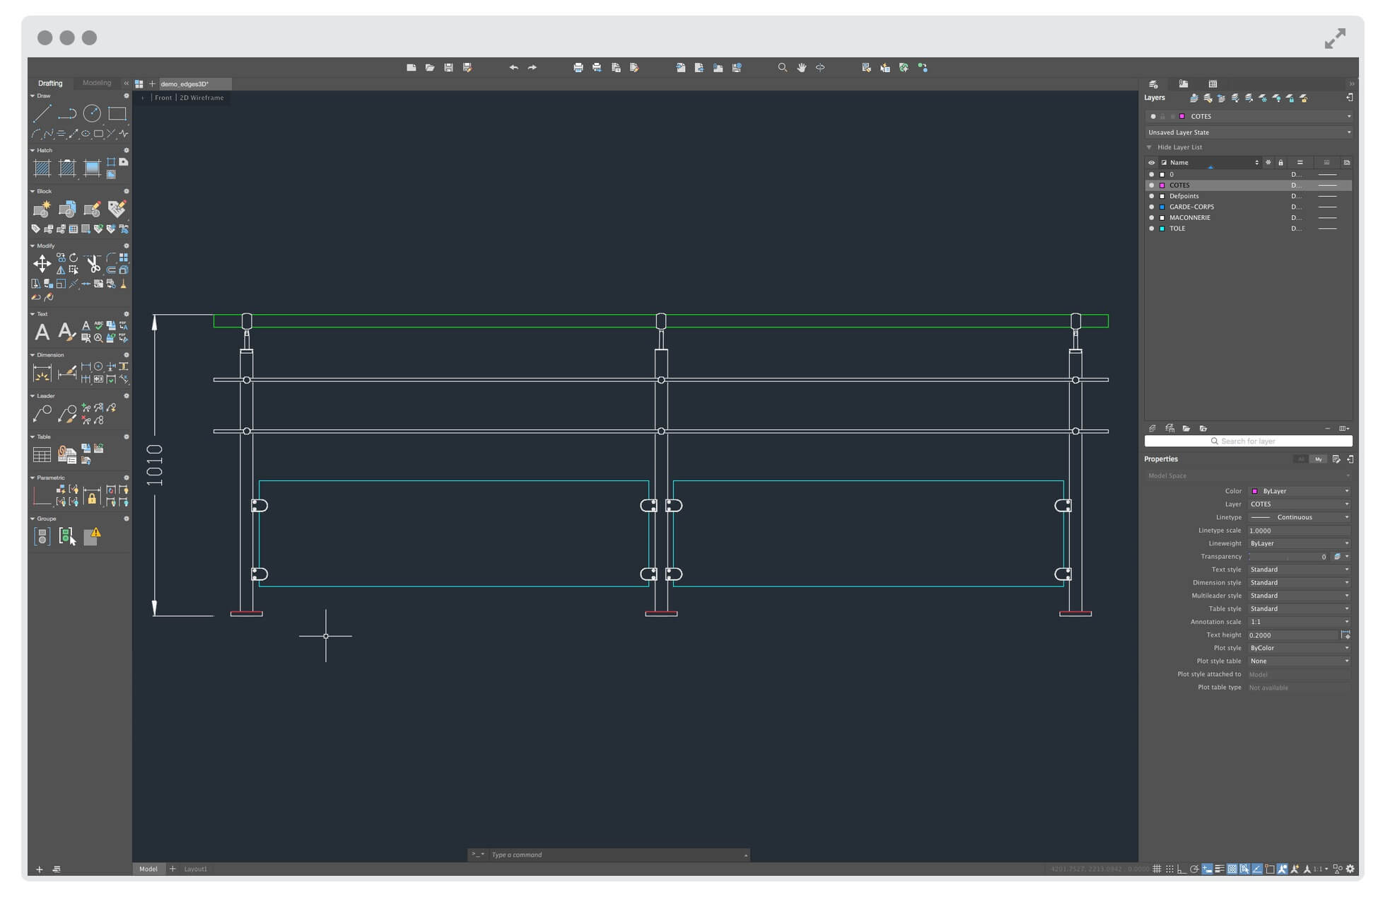Select the Rotate tool in Modify

coord(74,257)
